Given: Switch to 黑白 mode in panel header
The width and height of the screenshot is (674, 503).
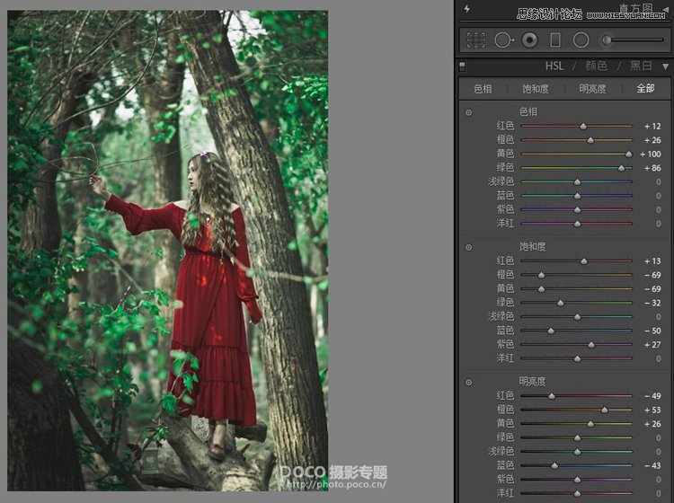Looking at the screenshot, I should tap(641, 66).
